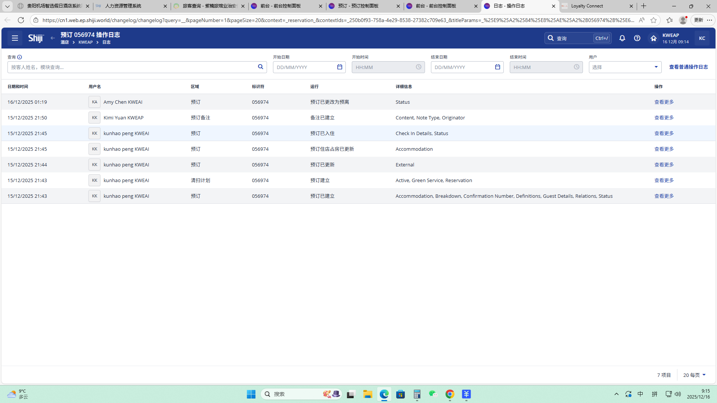The image size is (717, 403).
Task: Open the browser tab list dropdown
Action: (7, 6)
